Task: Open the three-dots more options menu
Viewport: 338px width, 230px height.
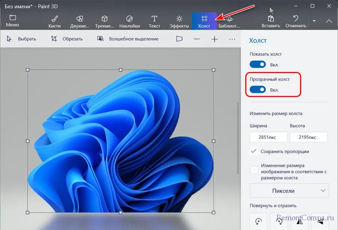Action: pyautogui.click(x=232, y=39)
